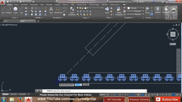Click the Copy tool in Modify panel
This screenshot has height=102, width=182.
[32, 11]
